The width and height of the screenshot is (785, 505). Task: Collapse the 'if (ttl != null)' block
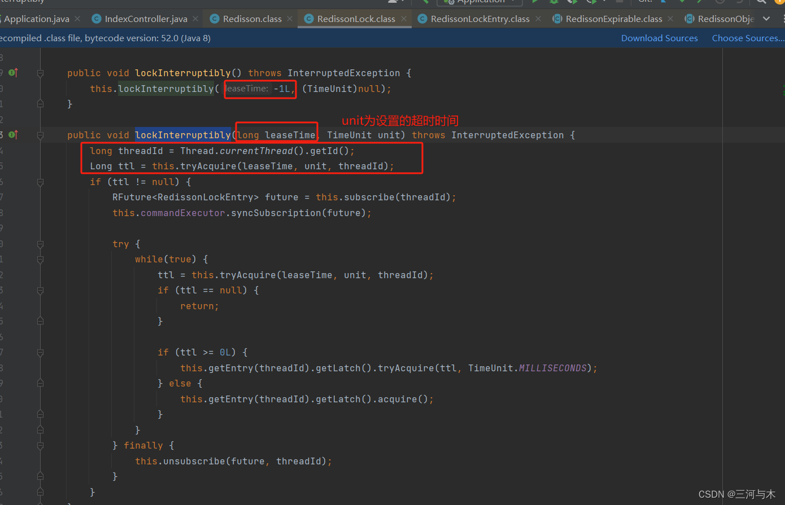click(40, 182)
